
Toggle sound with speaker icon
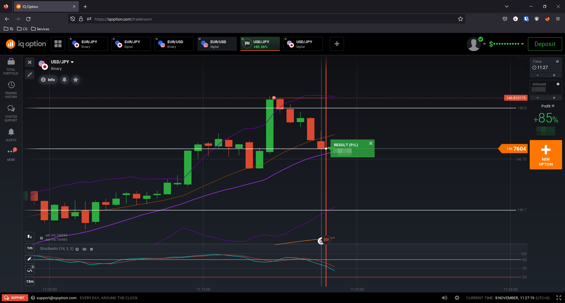point(444,298)
